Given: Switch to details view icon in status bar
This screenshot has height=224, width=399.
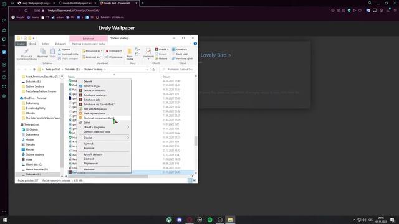Looking at the screenshot, I should [x=190, y=180].
